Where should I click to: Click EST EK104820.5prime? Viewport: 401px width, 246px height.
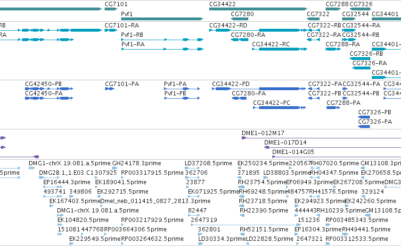click(83, 221)
